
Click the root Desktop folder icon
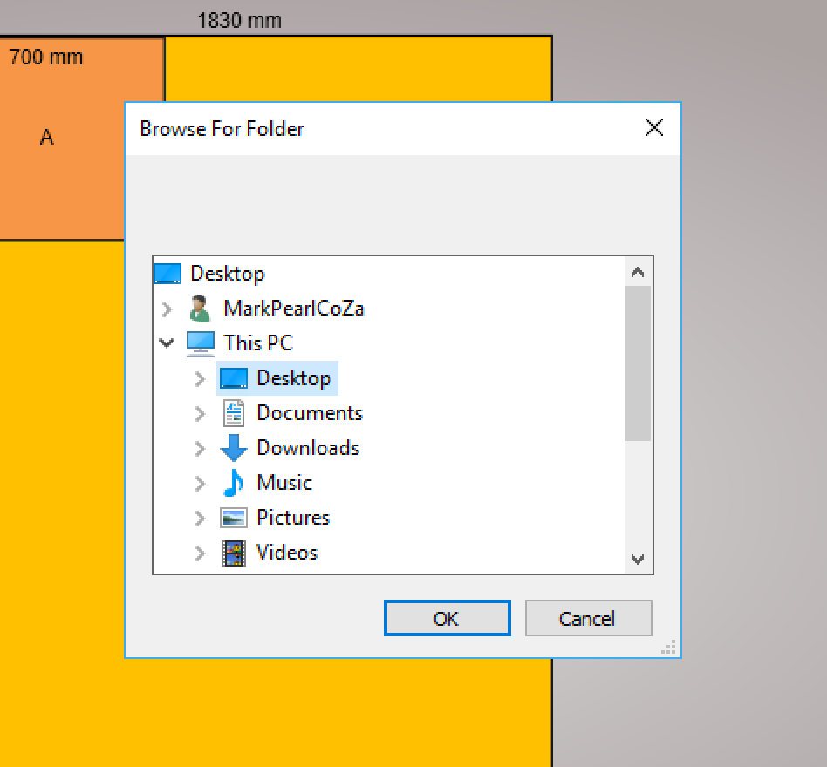coord(167,274)
